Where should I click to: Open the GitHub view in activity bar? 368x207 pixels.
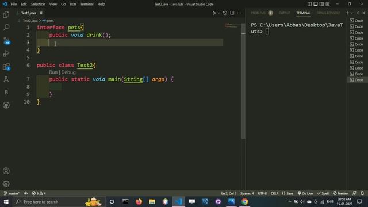point(6,105)
